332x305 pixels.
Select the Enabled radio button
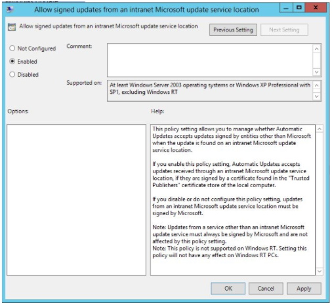(x=12, y=61)
